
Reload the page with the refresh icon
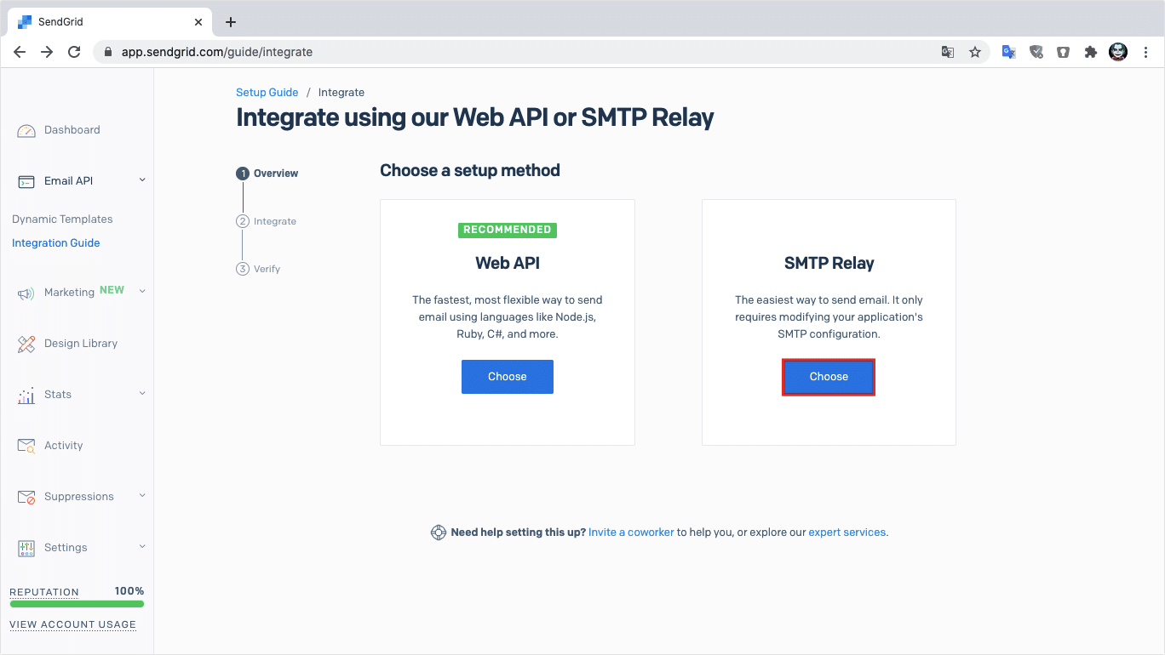[x=74, y=52]
